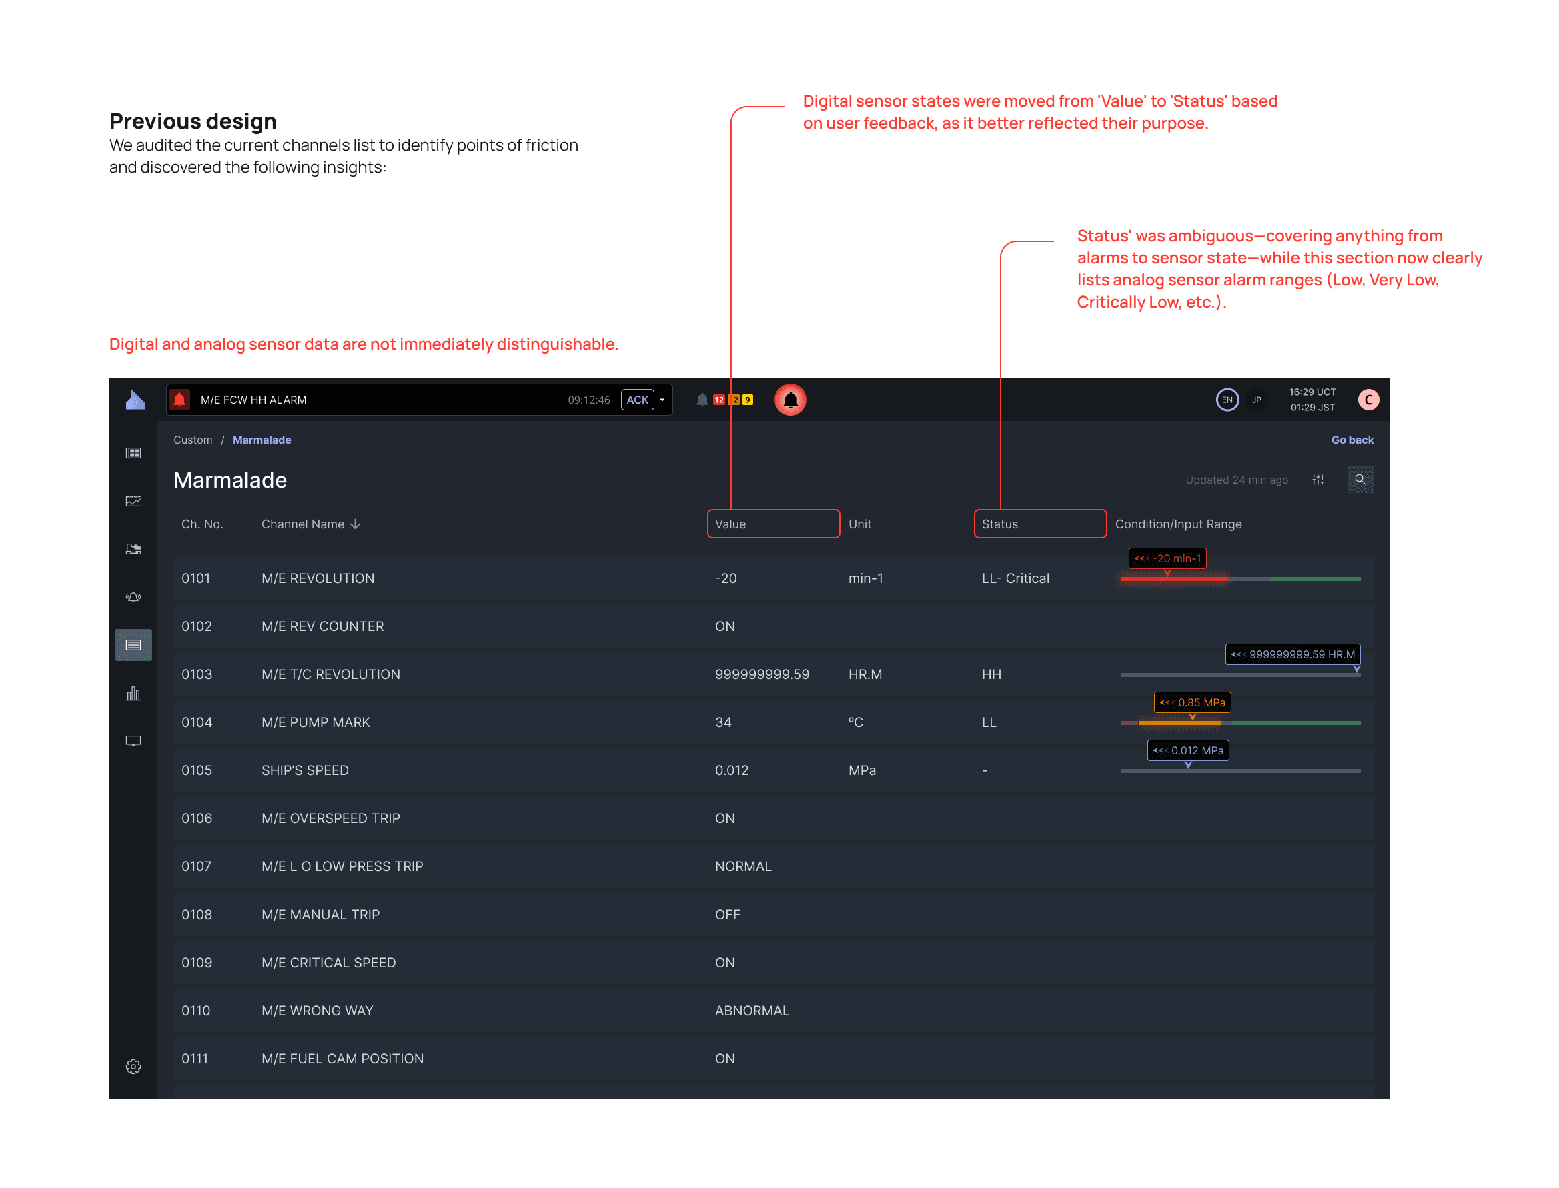Click the M/E REVOLUTION range bar
This screenshot has height=1188, width=1559.
point(1239,578)
